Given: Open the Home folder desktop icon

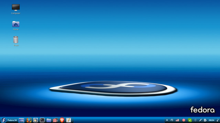Looking at the screenshot, I should pyautogui.click(x=16, y=24).
